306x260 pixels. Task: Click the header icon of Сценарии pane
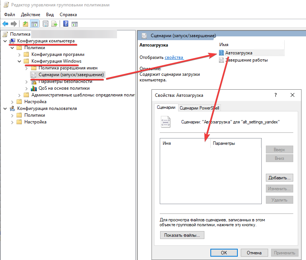144,36
